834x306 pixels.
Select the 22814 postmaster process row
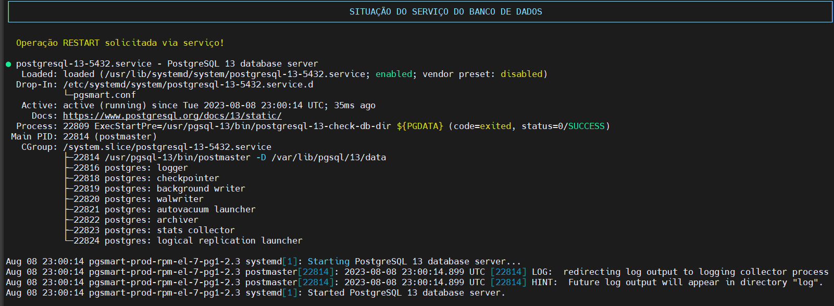point(230,157)
